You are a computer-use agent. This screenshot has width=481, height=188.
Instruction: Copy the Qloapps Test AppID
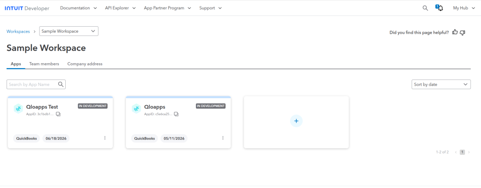click(58, 114)
